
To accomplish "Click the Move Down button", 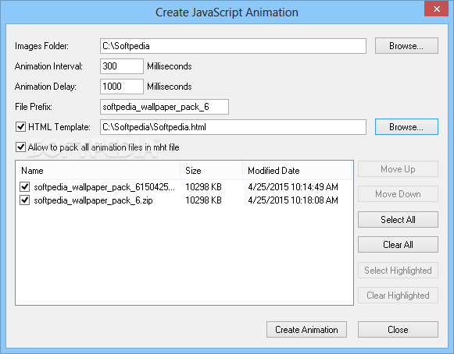I will [x=398, y=194].
